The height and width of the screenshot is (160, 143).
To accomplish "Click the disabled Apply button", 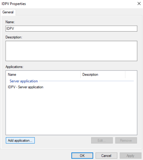I will tap(131, 155).
